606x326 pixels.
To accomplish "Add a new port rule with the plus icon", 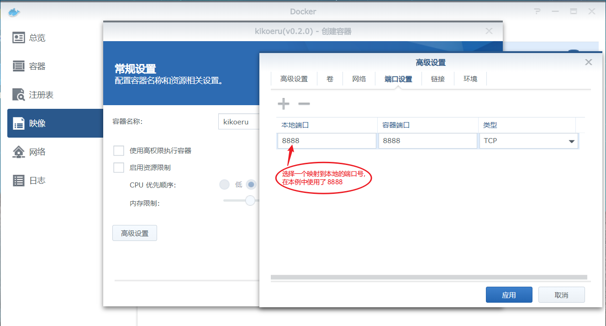I will coord(283,103).
